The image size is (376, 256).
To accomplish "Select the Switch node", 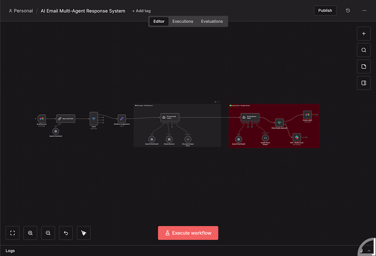I will click(94, 118).
